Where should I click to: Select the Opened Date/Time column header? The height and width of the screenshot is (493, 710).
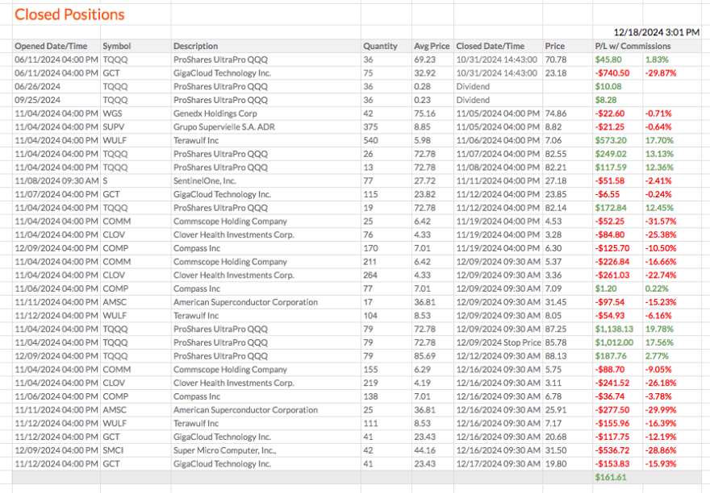[51, 46]
